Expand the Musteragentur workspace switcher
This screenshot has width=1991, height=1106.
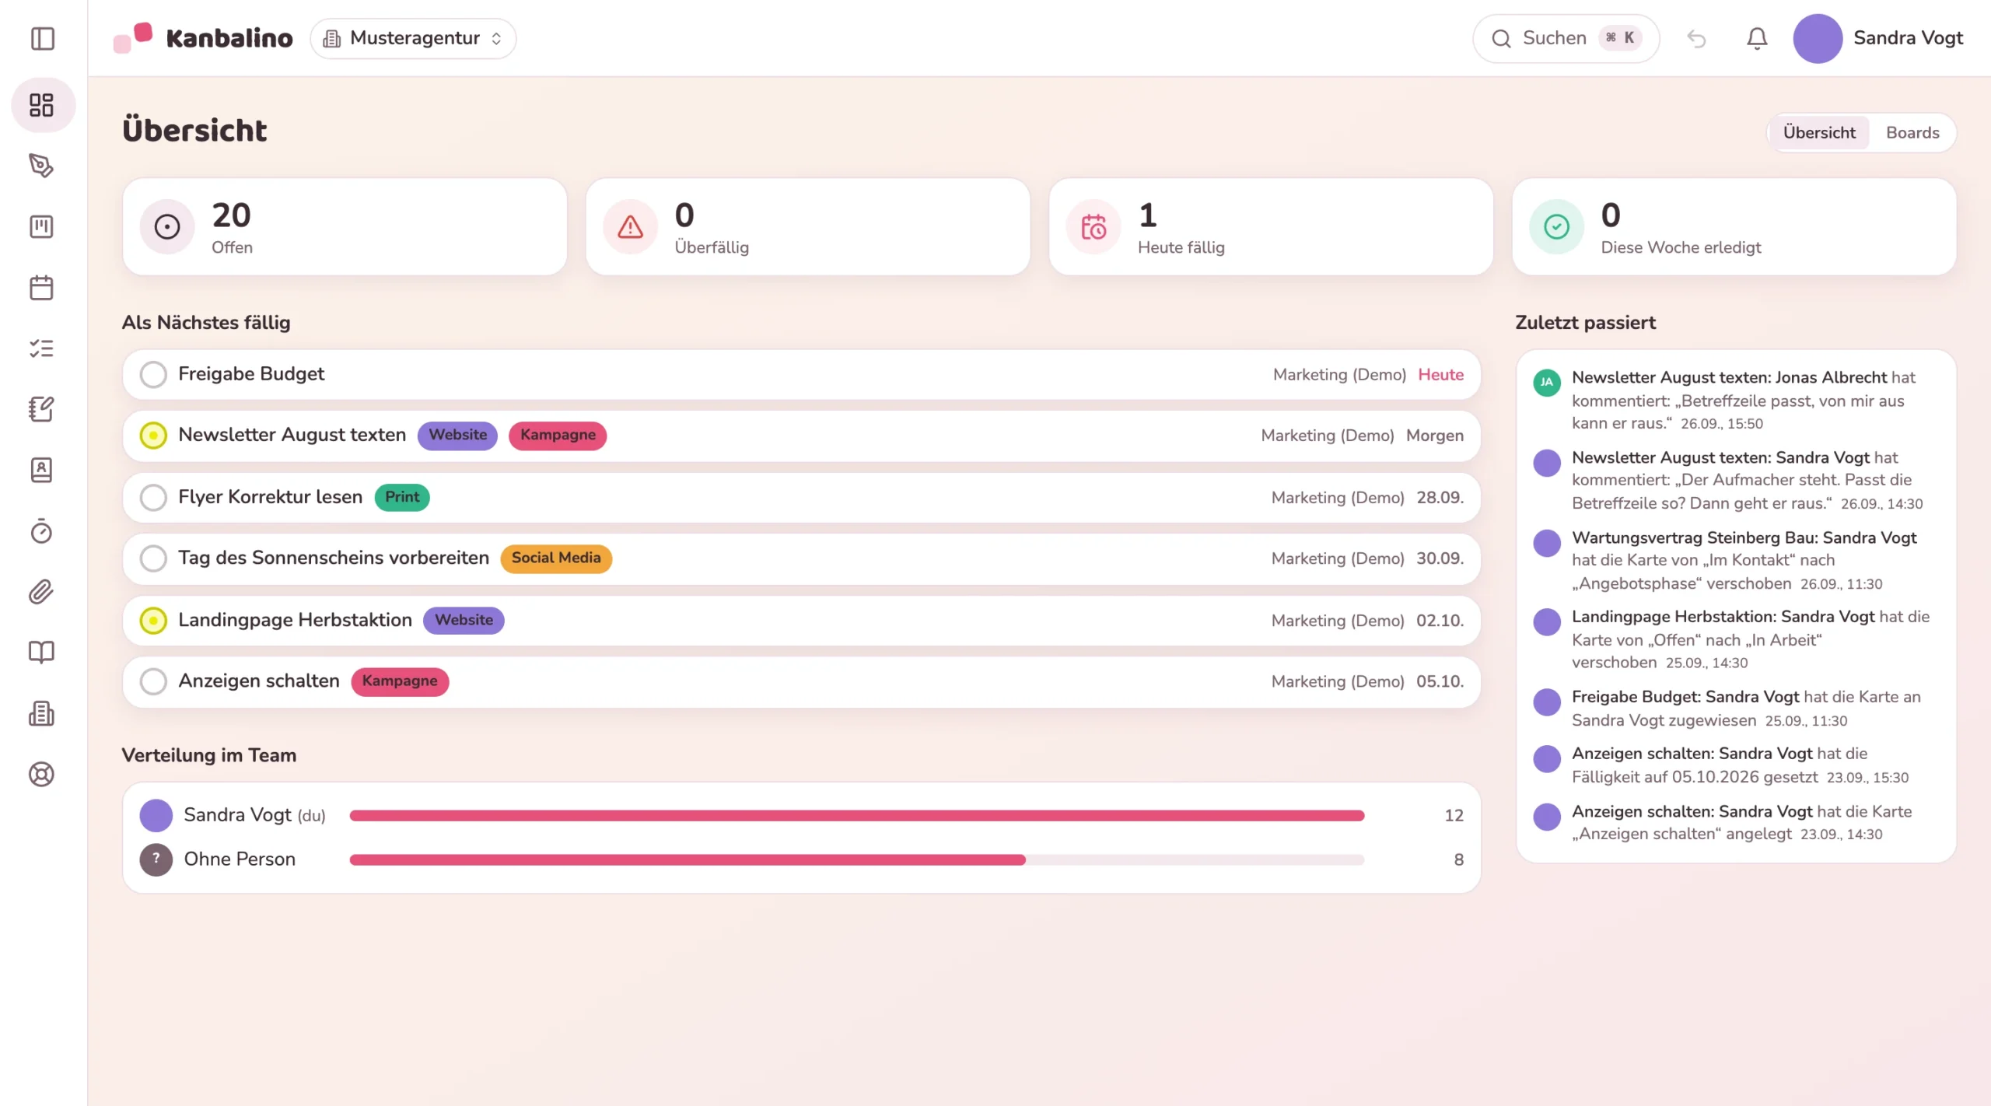coord(413,38)
